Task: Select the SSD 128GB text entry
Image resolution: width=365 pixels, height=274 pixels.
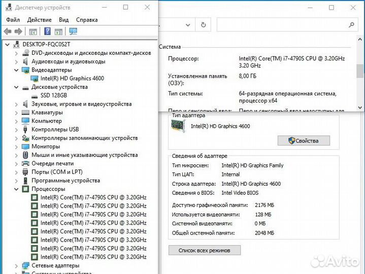Action: [54, 95]
